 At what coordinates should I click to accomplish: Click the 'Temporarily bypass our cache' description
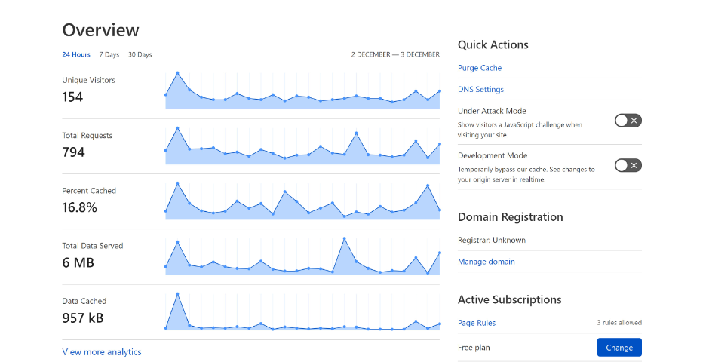[526, 174]
